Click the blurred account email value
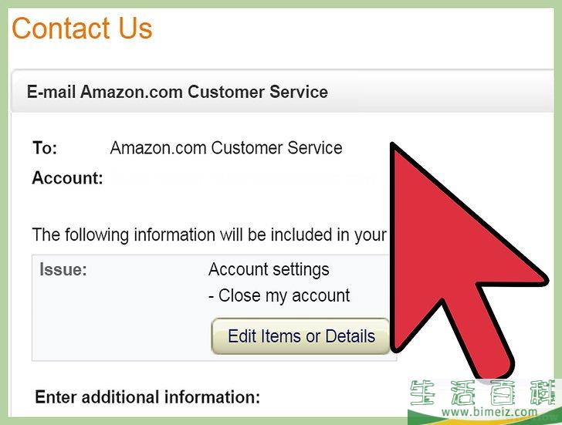Screen dimensions: 562x425 click(x=244, y=178)
